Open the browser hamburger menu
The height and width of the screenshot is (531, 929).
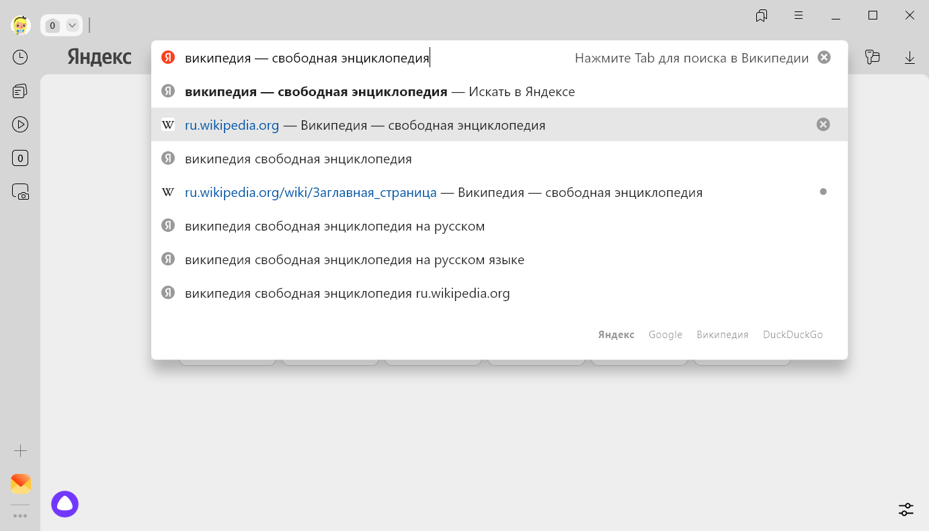(x=799, y=15)
